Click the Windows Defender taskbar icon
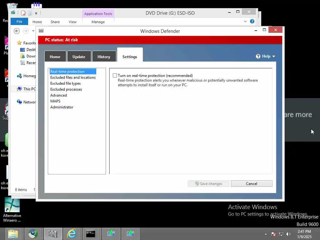The height and width of the screenshot is (240, 320). point(53,234)
